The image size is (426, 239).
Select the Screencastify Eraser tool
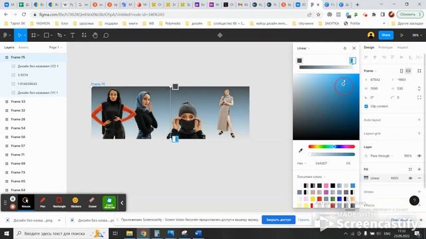[x=93, y=202]
